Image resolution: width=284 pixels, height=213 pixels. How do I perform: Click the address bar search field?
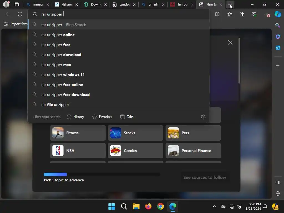pos(119,14)
